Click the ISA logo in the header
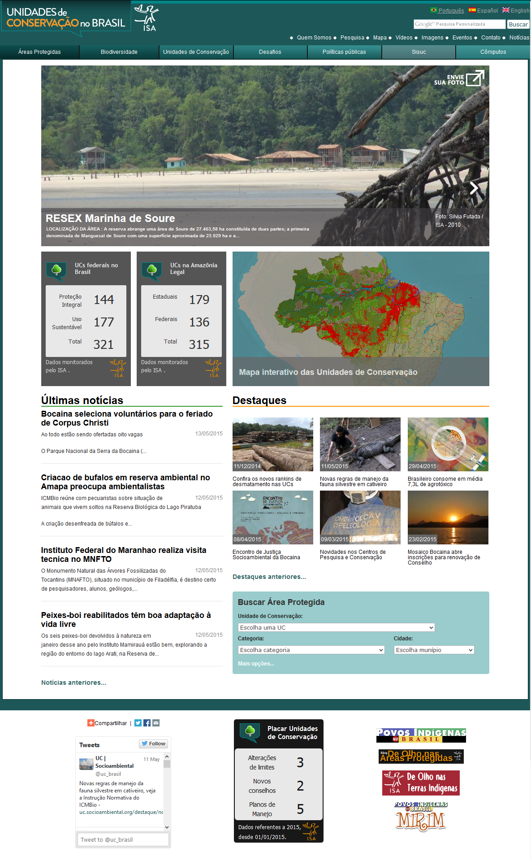This screenshot has height=861, width=531. (x=147, y=18)
